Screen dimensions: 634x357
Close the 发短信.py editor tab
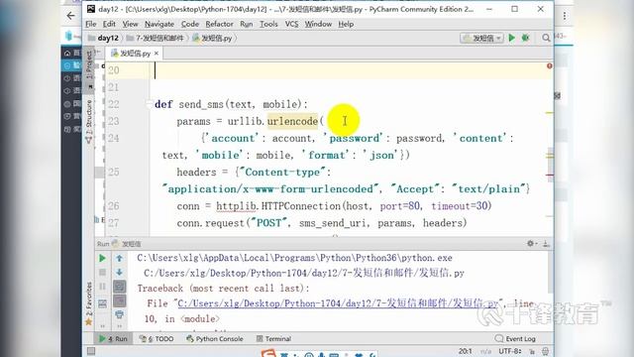click(x=157, y=53)
